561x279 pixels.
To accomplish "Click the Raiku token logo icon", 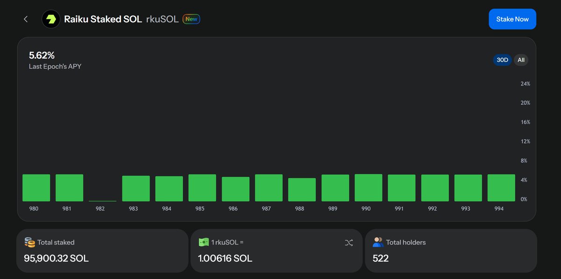I will 51,19.
